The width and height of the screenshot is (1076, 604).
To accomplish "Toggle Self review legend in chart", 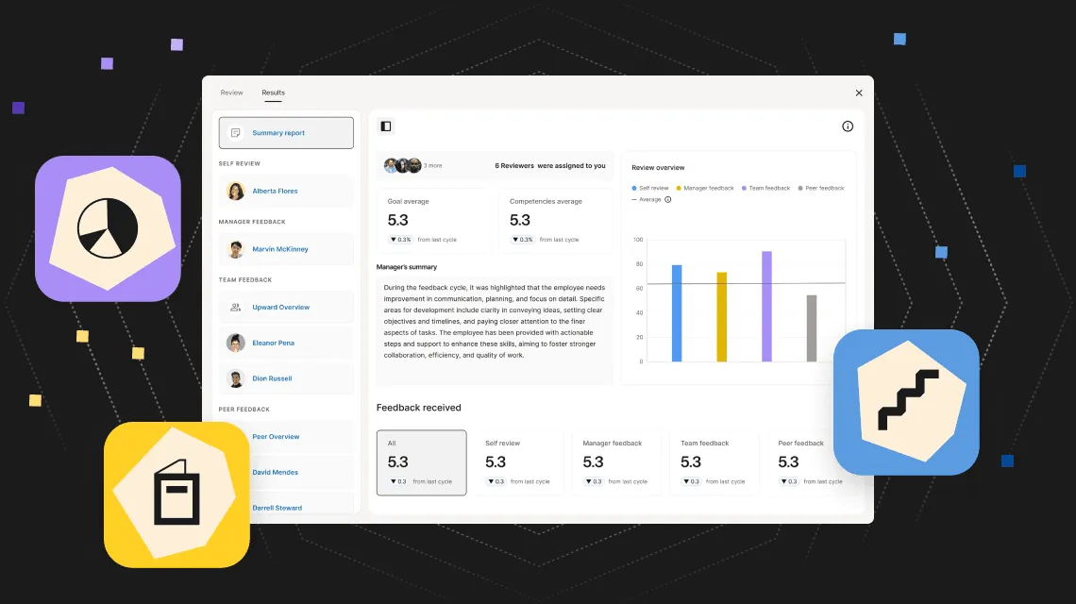I will (650, 188).
